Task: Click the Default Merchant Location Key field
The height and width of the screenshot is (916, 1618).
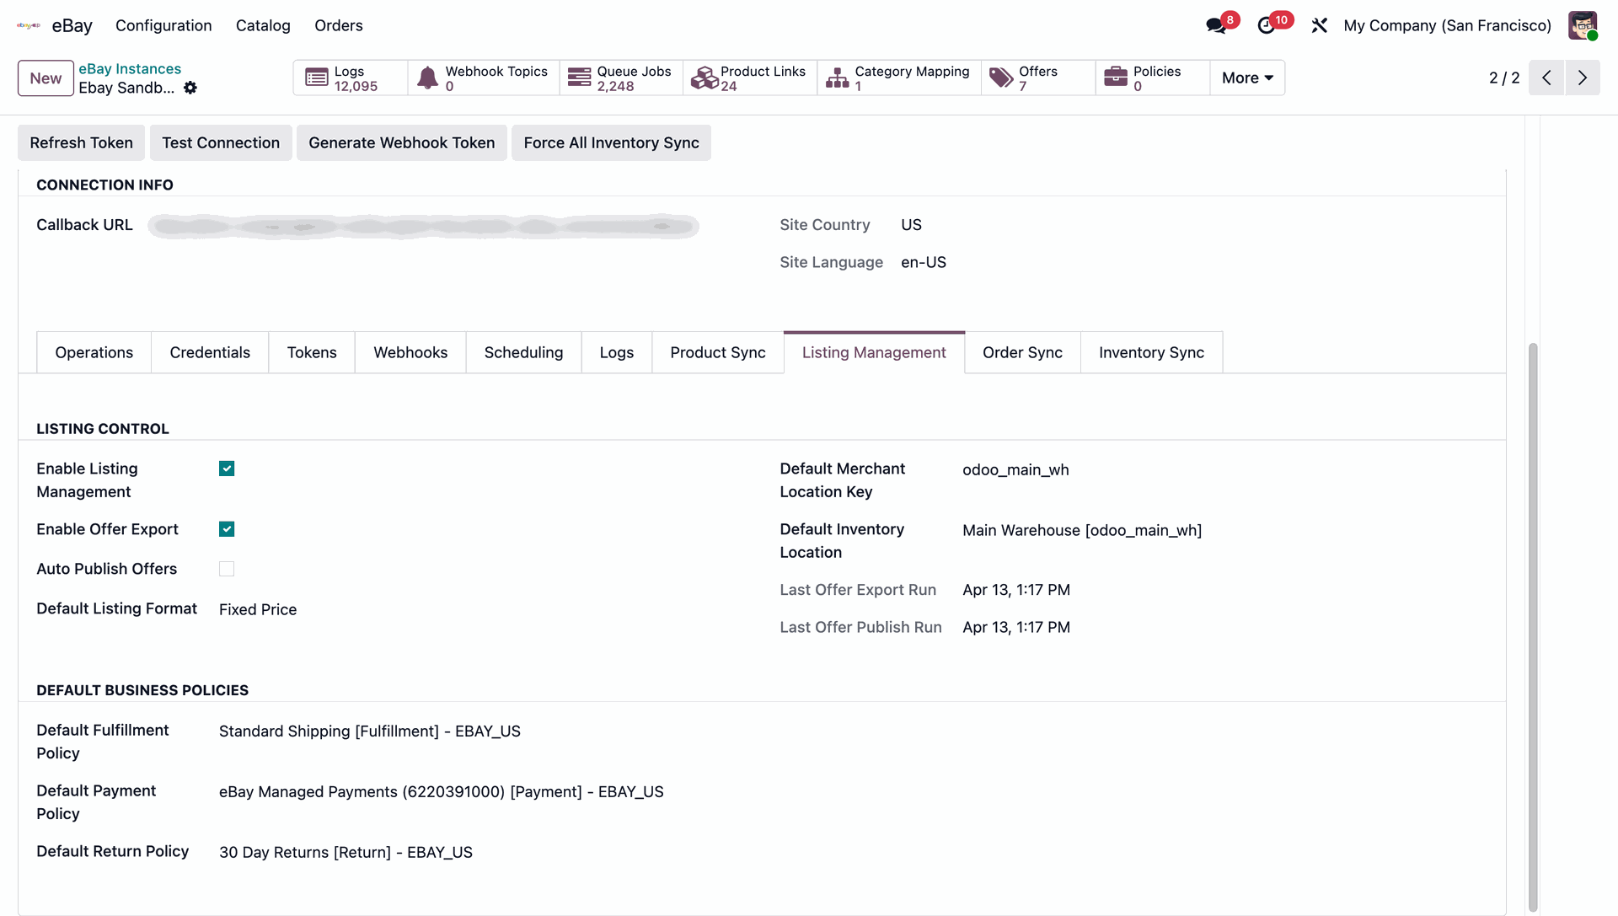Action: pyautogui.click(x=1015, y=469)
